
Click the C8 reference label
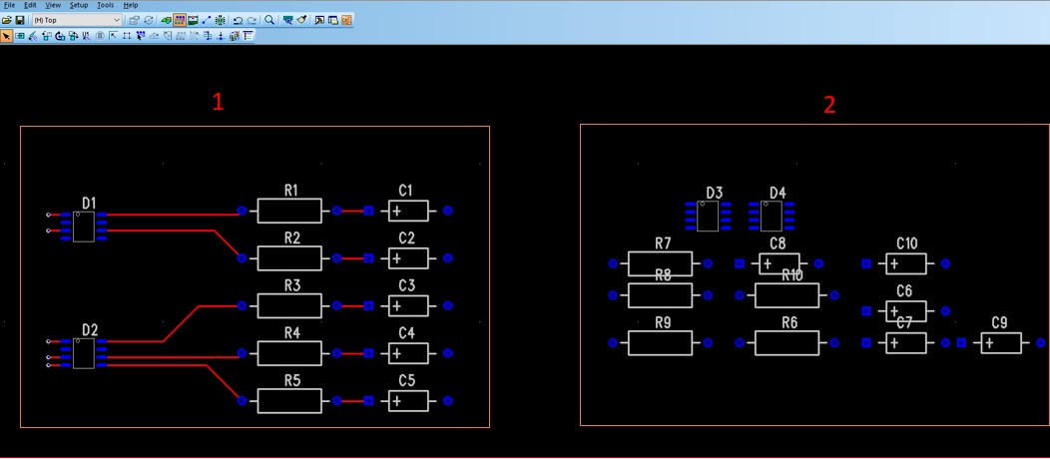[778, 243]
